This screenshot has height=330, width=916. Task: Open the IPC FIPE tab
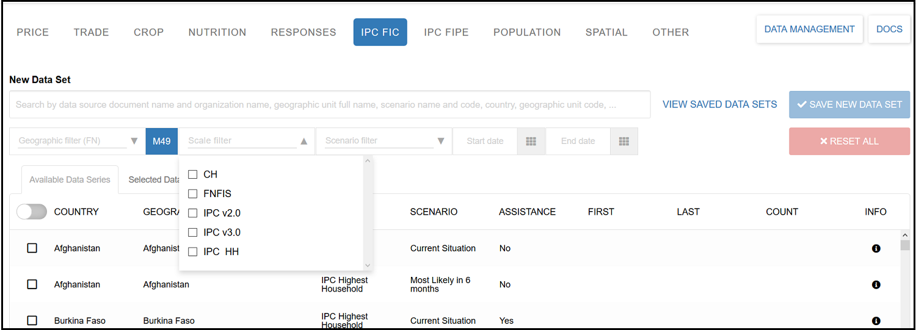click(x=446, y=32)
